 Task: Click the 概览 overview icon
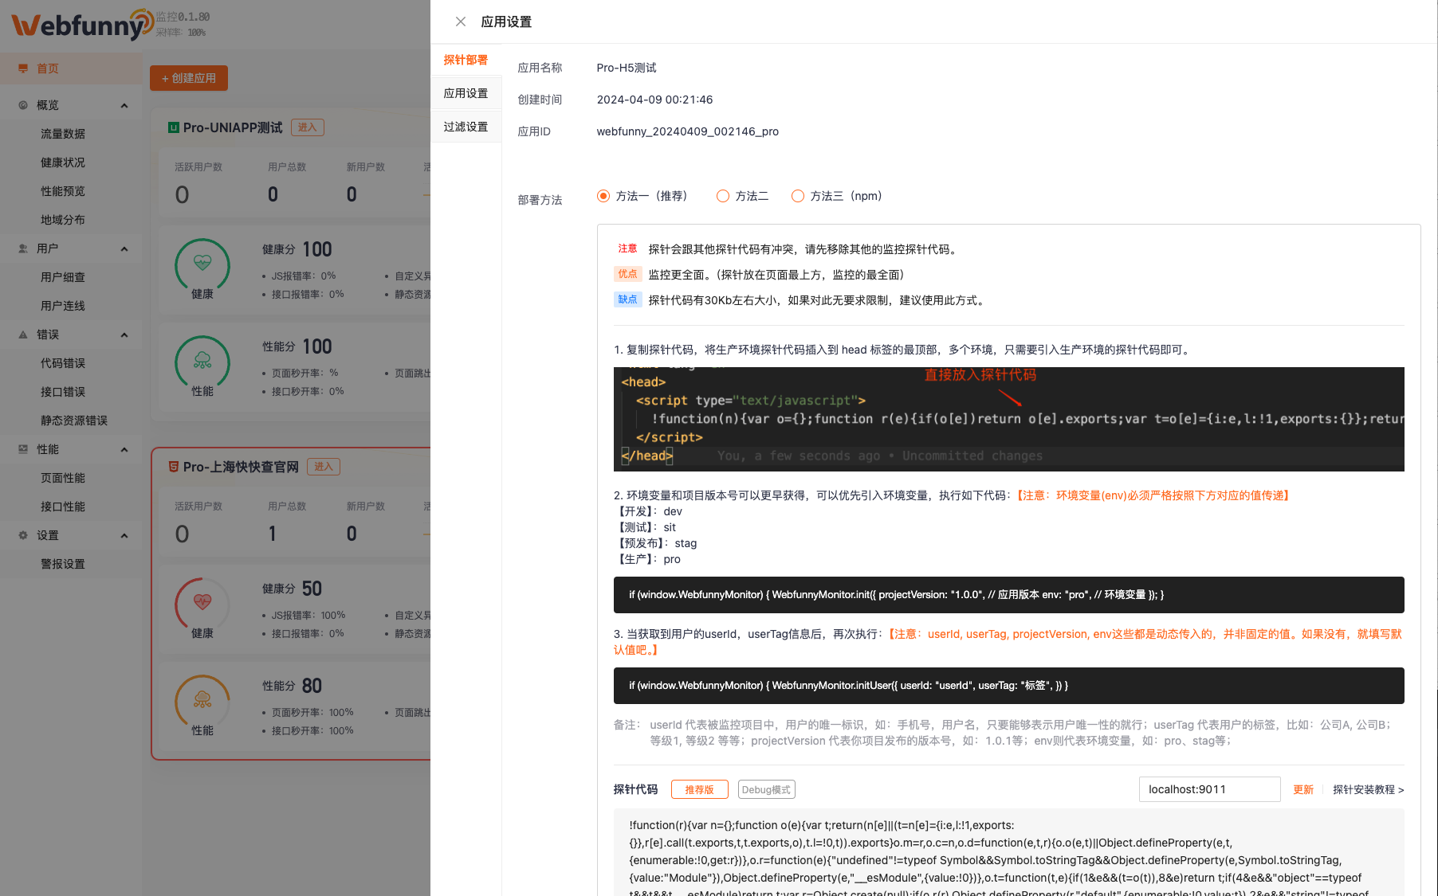(x=23, y=105)
